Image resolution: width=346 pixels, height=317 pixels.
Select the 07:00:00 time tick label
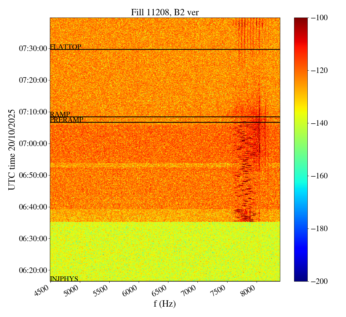(x=33, y=144)
